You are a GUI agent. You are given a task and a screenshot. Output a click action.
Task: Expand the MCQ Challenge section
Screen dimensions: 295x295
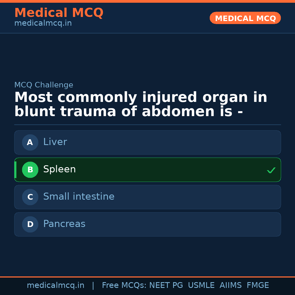pos(44,85)
